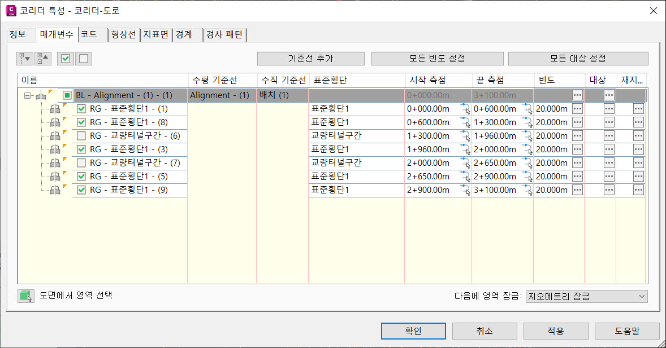The image size is (666, 348).
Task: Open frequency ellipsis for RG - 표준횡단1 - (3)
Action: 577,149
